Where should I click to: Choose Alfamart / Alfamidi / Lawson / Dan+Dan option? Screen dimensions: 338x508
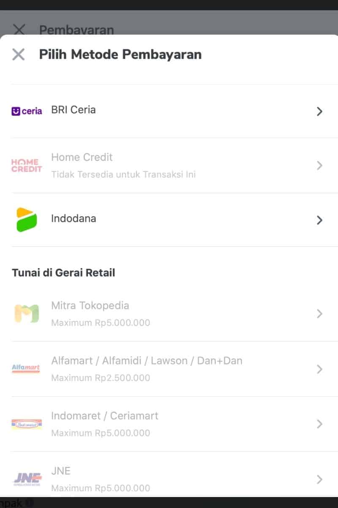click(x=147, y=361)
